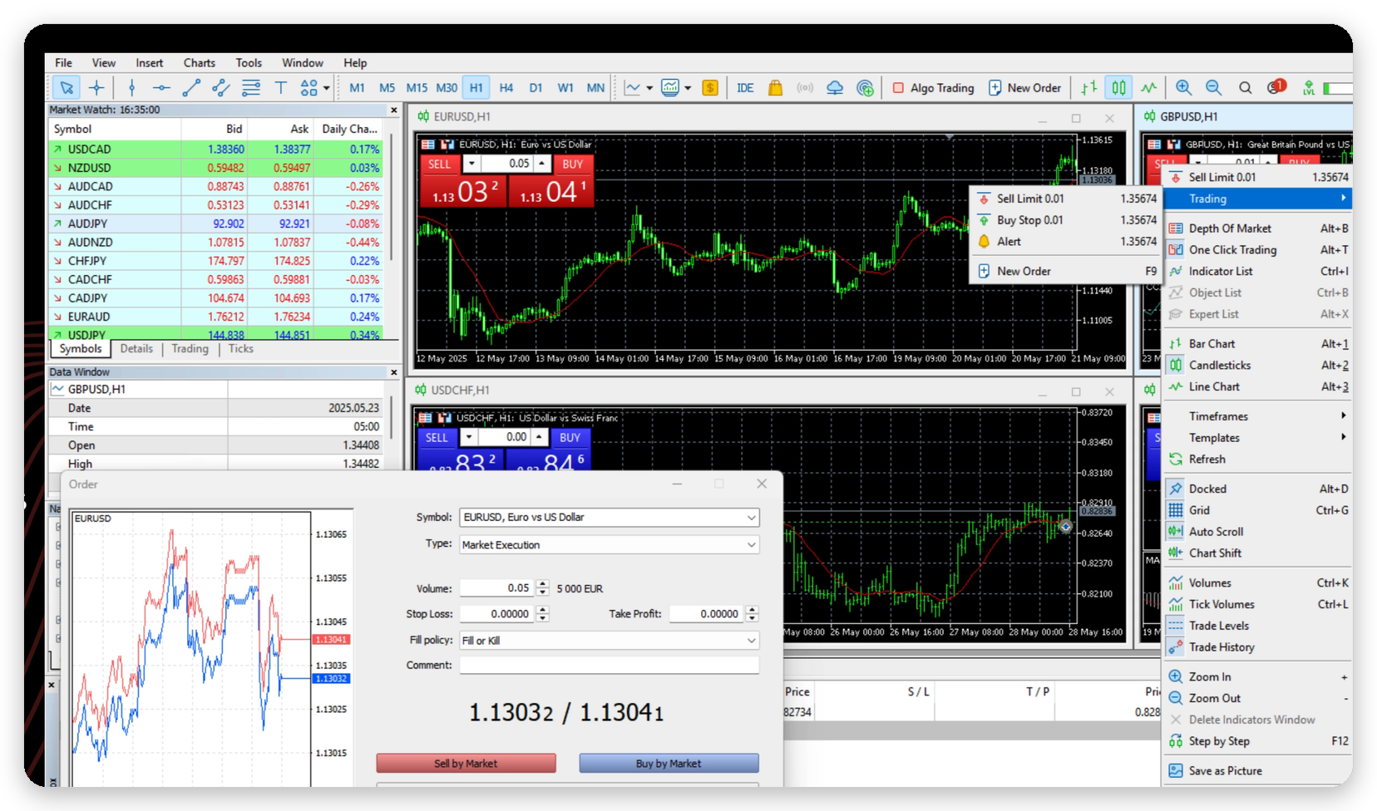This screenshot has height=811, width=1377.
Task: Toggle candlesticks chart mode toolbar button
Action: pos(1119,87)
